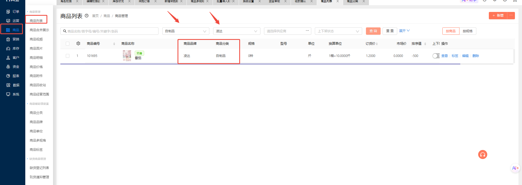The width and height of the screenshot is (522, 185).
Task: Open 缺货登记列表 in the submenu
Action: pyautogui.click(x=39, y=168)
